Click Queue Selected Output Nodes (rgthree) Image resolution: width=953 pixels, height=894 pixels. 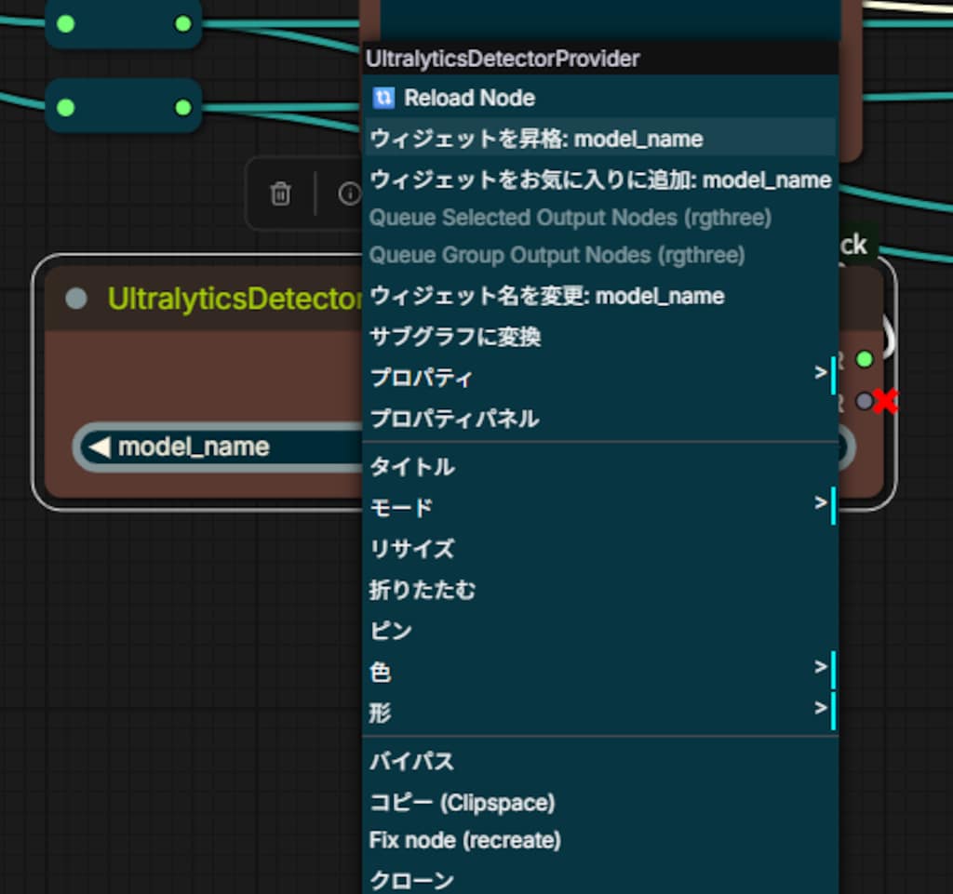tap(600, 218)
